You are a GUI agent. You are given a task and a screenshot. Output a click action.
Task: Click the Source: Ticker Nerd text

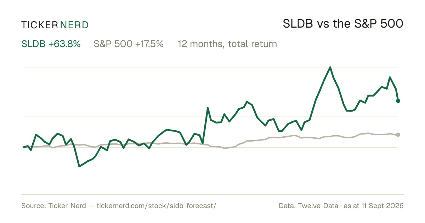[53, 206]
